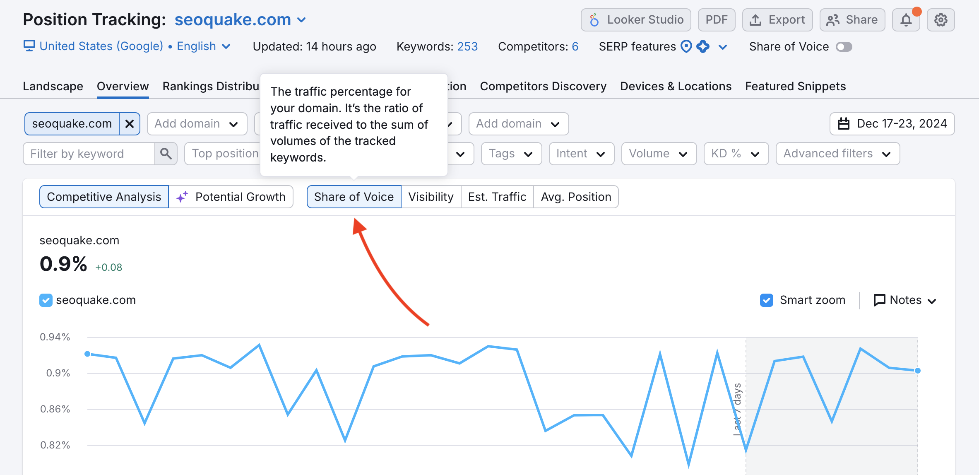Click the keyword search magnifier icon
Screen dimensions: 979x475
tap(166, 153)
